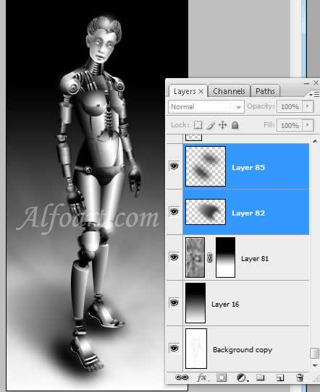Minimize the Layers panel
This screenshot has height=392, width=320.
click(x=306, y=83)
